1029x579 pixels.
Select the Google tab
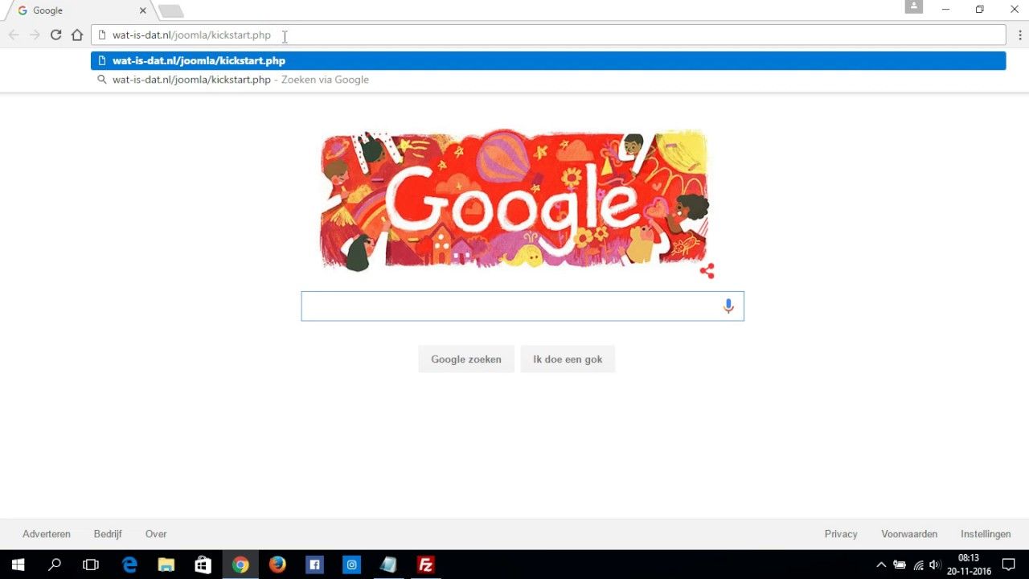coord(79,10)
